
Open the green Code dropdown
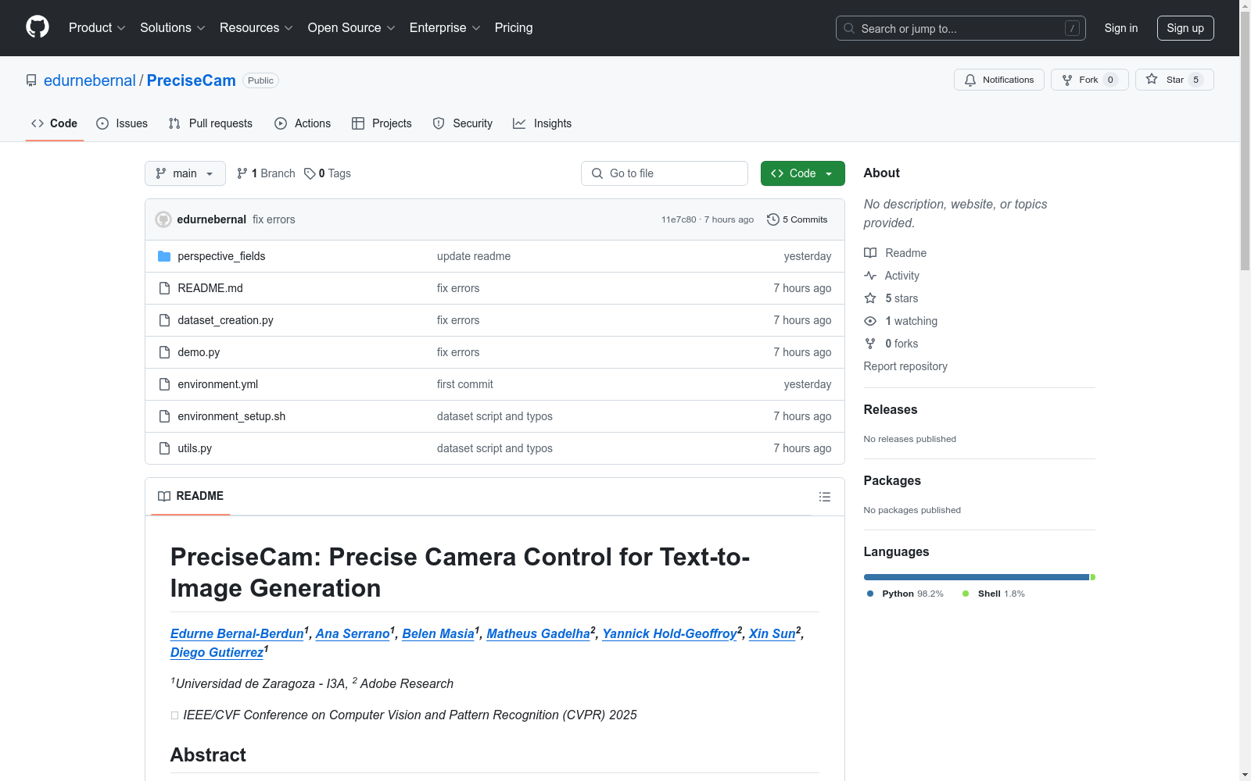coord(802,173)
